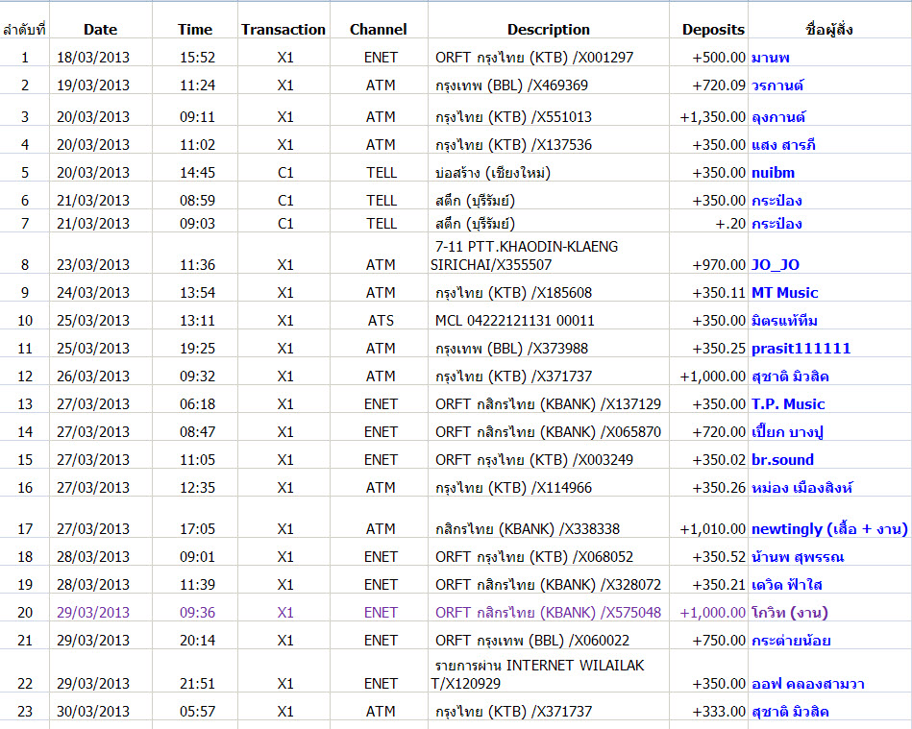Select name cell T.P. Music
The image size is (912, 729).
788,404
